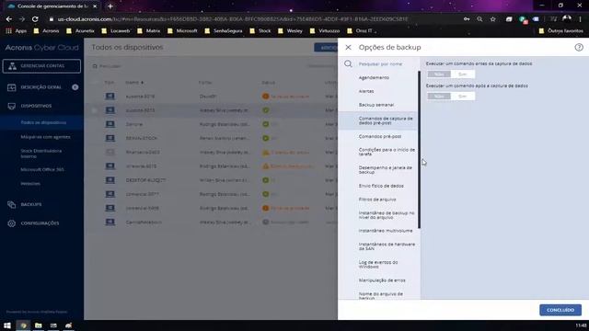Screen dimensions: 589x331
Task: Open Dispositivos in the sidebar
Action: point(36,106)
